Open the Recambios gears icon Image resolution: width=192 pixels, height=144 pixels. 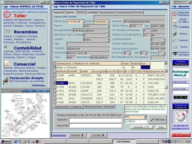tap(7, 31)
